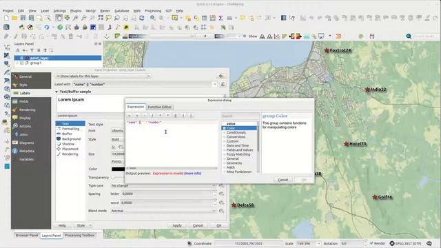Toggle visibility checkbox of point_layer
Image resolution: width=441 pixels, height=248 pixels.
(x=21, y=58)
